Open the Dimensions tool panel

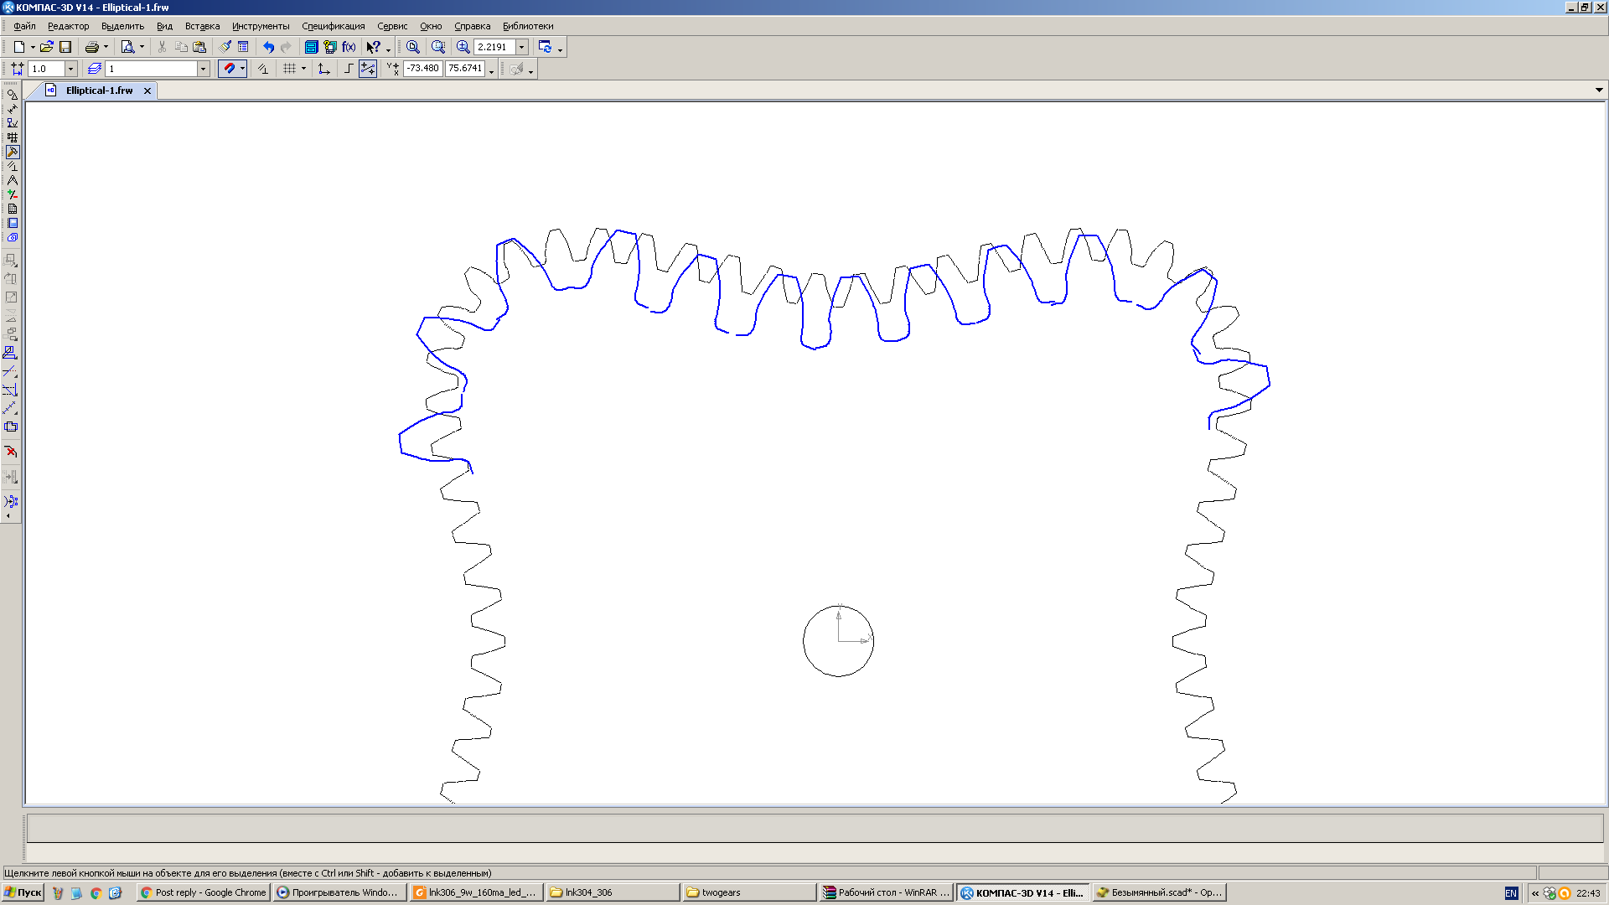12,109
